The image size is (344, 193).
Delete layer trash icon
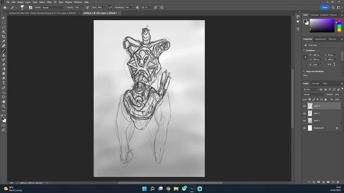point(338,182)
